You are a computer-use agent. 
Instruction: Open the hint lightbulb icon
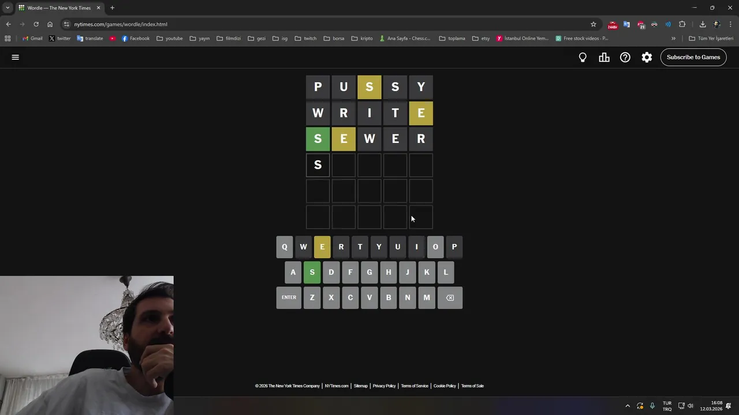[x=583, y=57]
